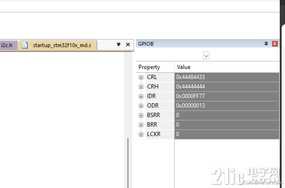Screen dimensions: 285x188
Task: Click the editor vertical scrollbar thumb
Action: (x=128, y=163)
